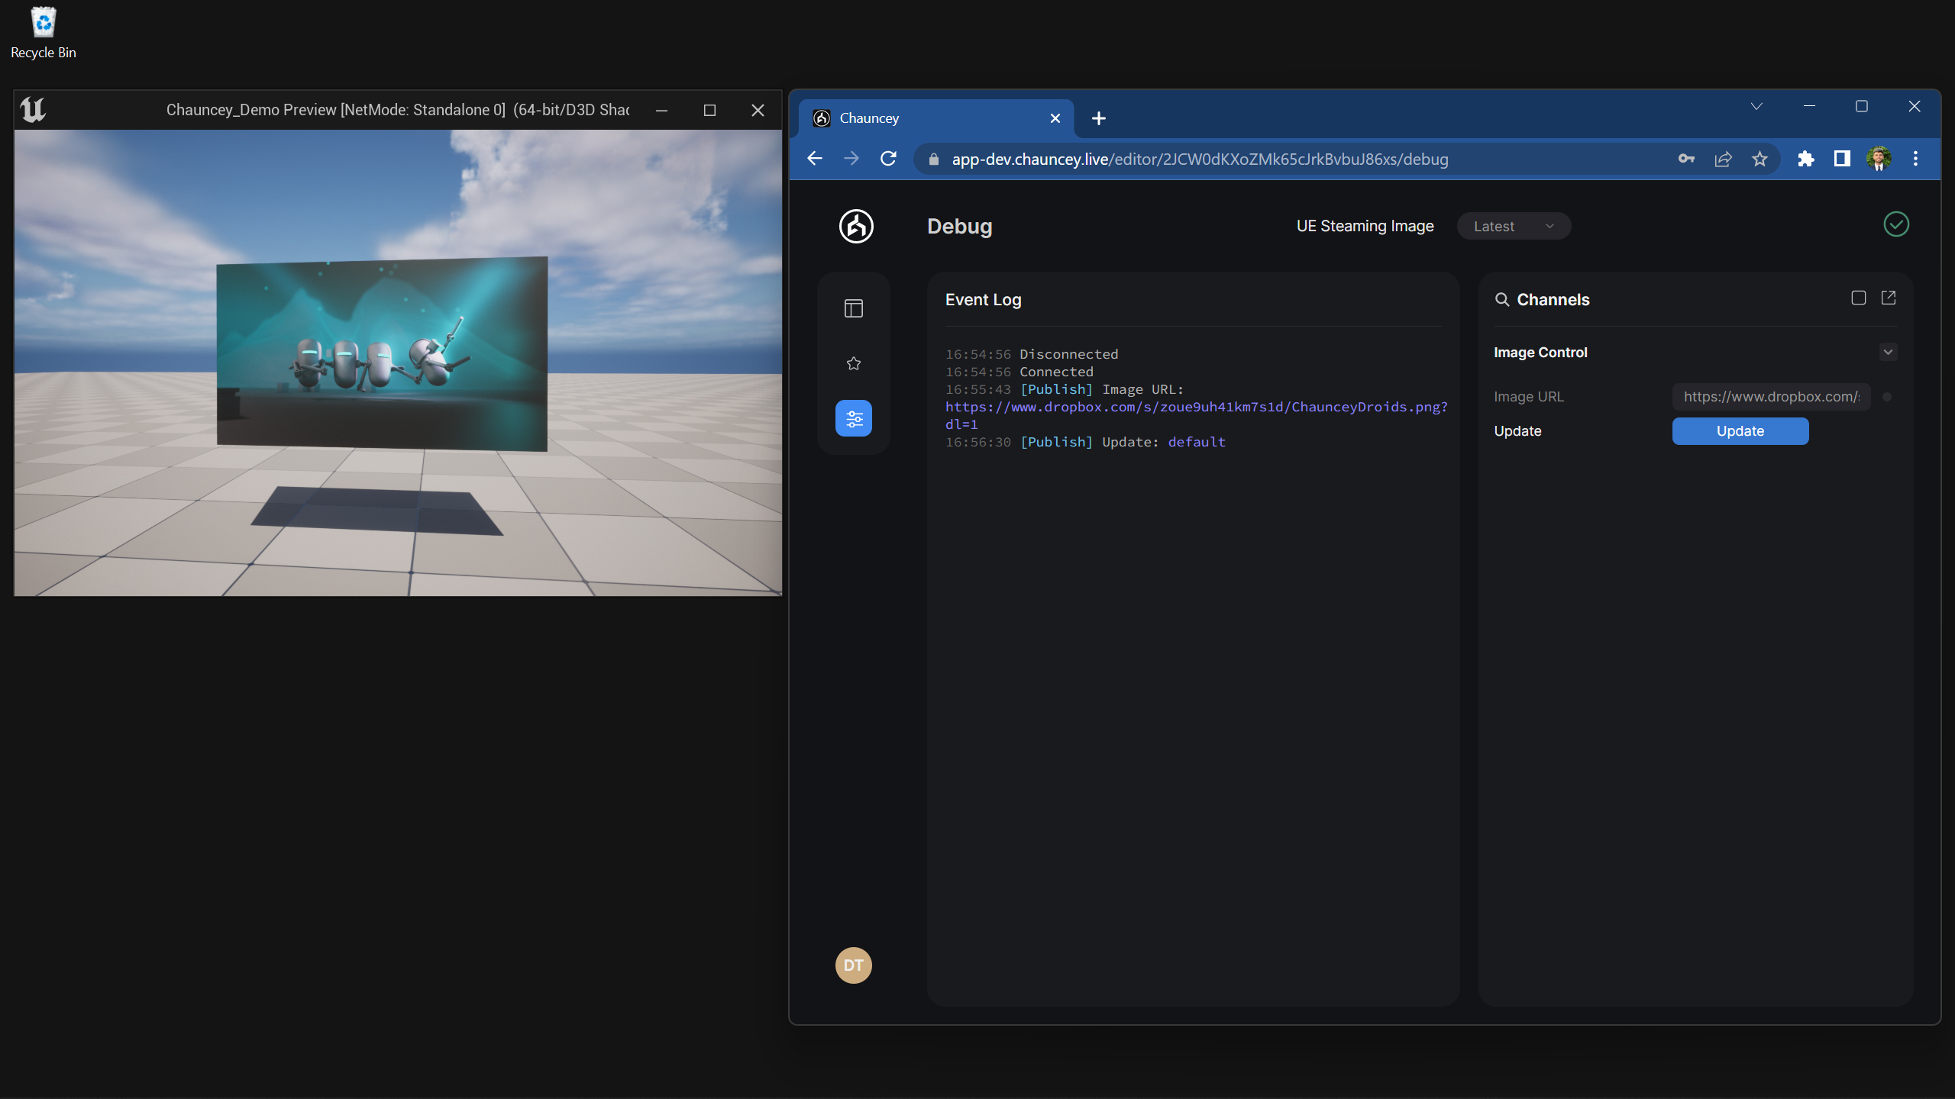Pop out Channels panel in new window
This screenshot has width=1955, height=1099.
pyautogui.click(x=1889, y=298)
